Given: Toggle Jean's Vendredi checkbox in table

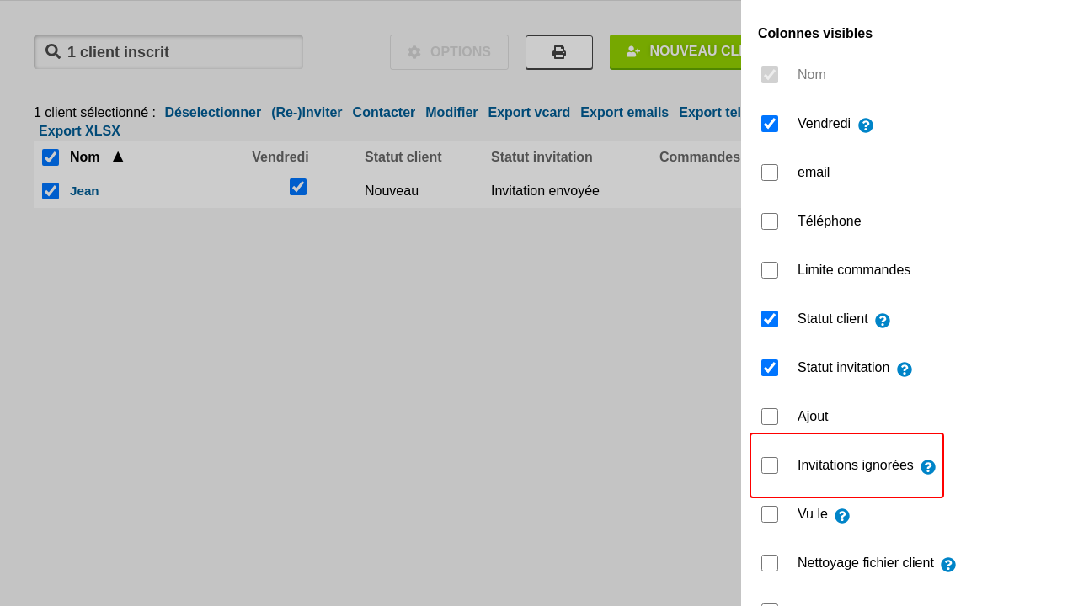Looking at the screenshot, I should [298, 187].
